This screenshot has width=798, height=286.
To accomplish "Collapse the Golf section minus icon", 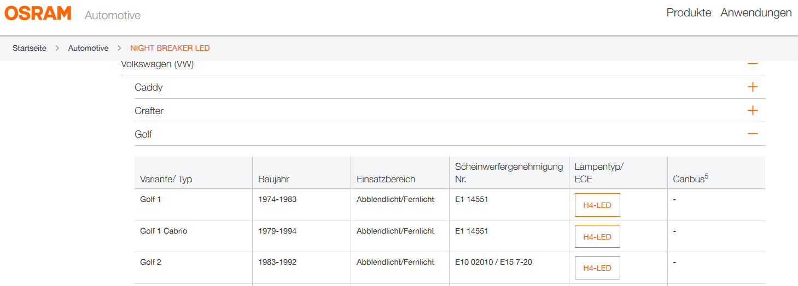I will pyautogui.click(x=753, y=134).
